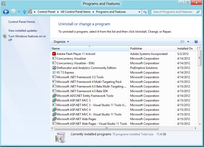The width and height of the screenshot is (204, 147).
Task: Select Dotfuscator and Analytics icon
Action: tap(54, 68)
